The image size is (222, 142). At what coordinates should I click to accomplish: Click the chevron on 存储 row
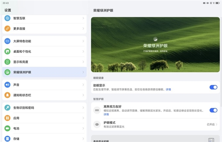click(x=83, y=139)
